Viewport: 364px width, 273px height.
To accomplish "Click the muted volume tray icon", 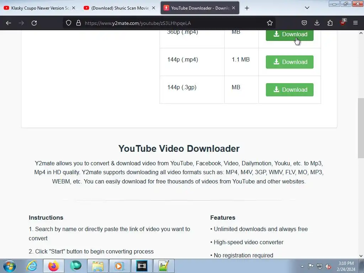I will pyautogui.click(x=328, y=266).
